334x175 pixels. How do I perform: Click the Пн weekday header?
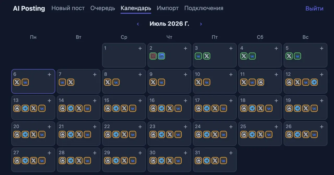tap(33, 37)
